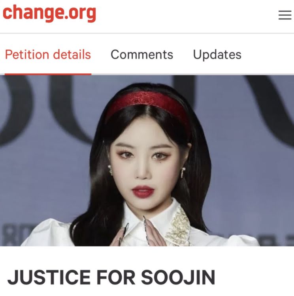Click the word SOOJIN in the title
Screen dimensions: 294x296
click(x=178, y=277)
